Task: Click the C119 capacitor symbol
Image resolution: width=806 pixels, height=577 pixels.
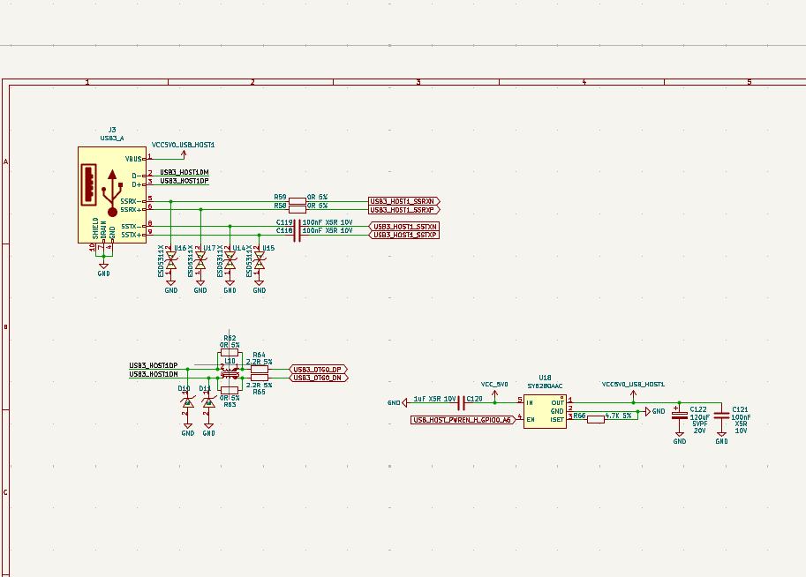Action: (297, 227)
